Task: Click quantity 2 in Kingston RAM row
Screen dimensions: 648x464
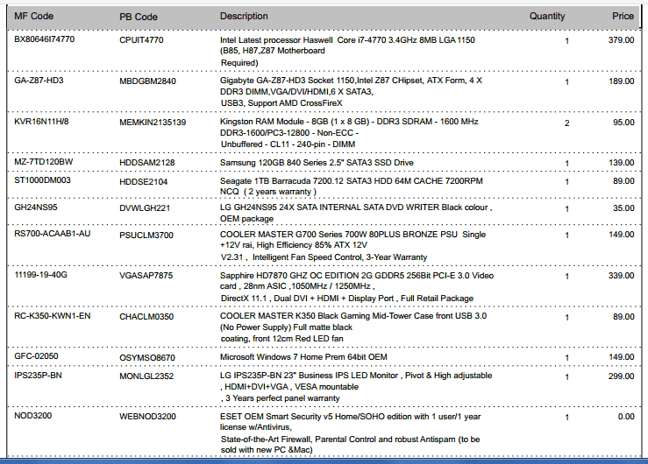Action: (x=567, y=123)
